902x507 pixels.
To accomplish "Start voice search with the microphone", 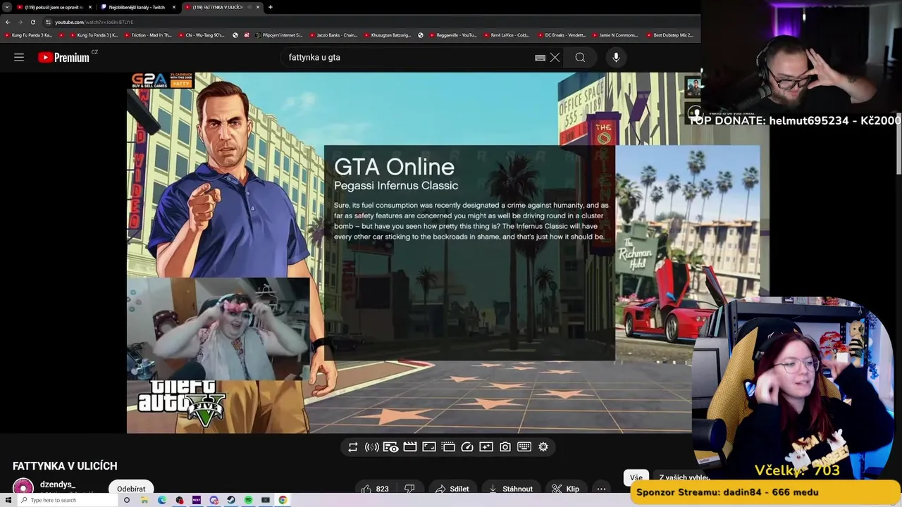I will (616, 58).
